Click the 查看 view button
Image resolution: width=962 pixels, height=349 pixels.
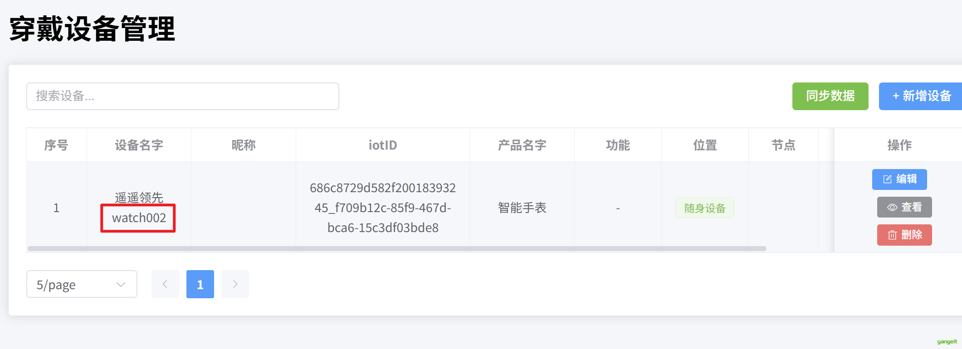(904, 207)
